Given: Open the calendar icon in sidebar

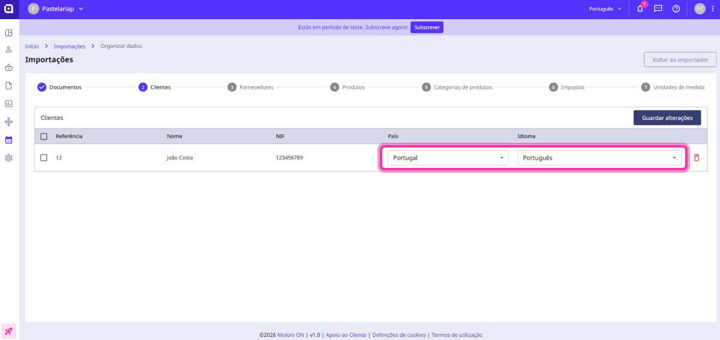Looking at the screenshot, I should point(9,140).
